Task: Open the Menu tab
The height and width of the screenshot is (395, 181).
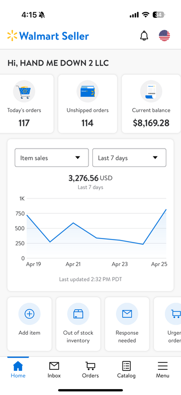Action: point(163,369)
